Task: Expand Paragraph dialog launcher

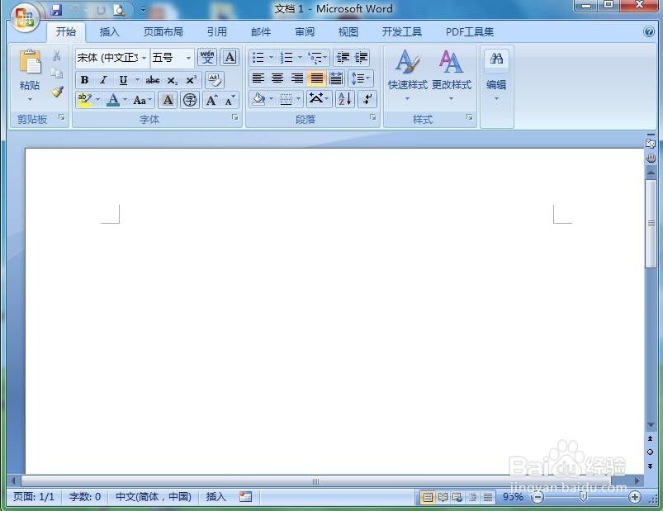Action: 373,117
